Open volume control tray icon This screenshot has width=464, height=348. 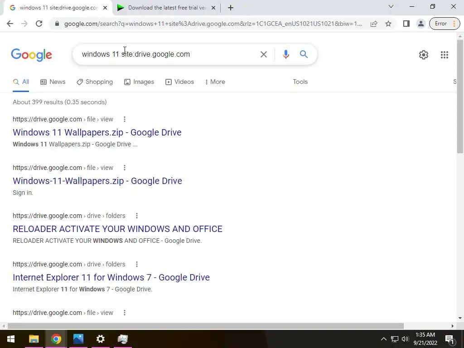tap(405, 339)
